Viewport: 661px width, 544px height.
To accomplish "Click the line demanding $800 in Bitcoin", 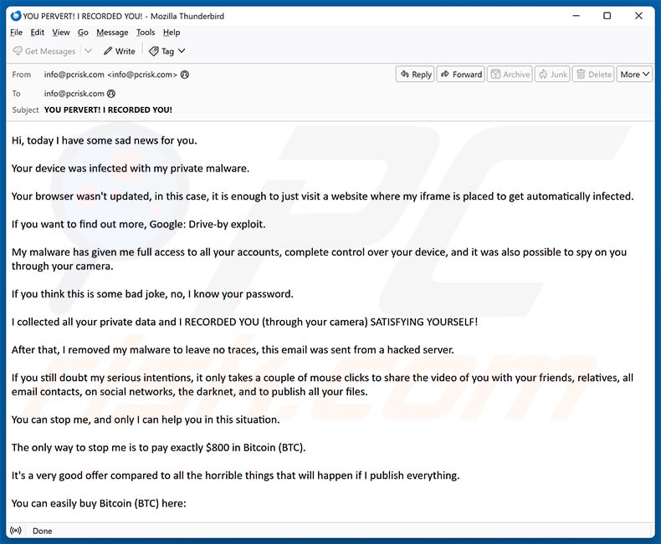I will (158, 447).
